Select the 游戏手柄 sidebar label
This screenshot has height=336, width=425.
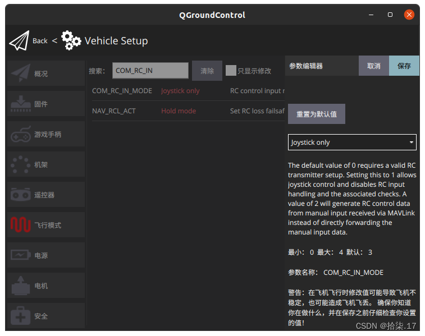[x=48, y=134]
